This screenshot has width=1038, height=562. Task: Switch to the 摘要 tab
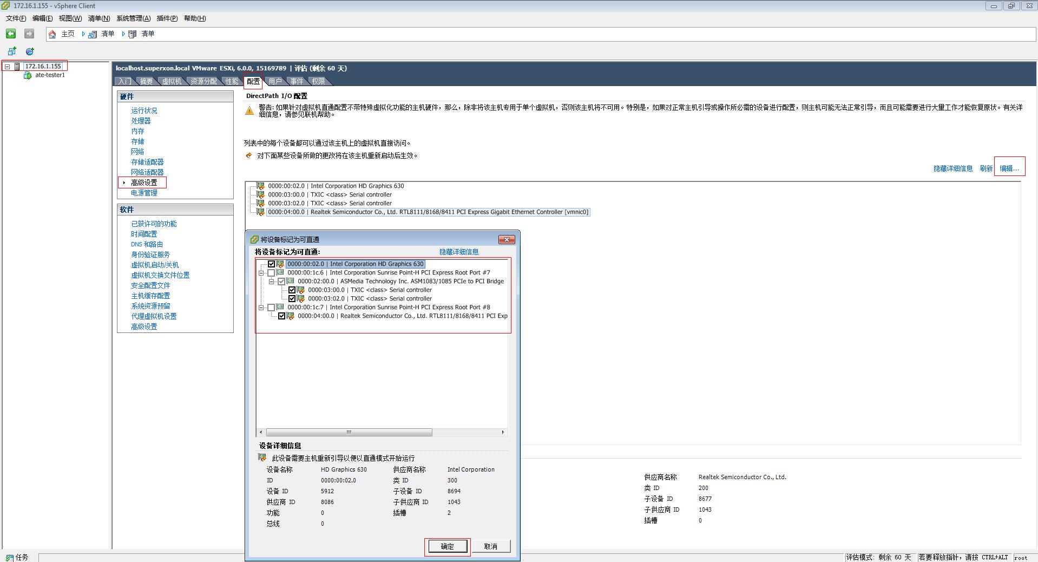point(146,81)
